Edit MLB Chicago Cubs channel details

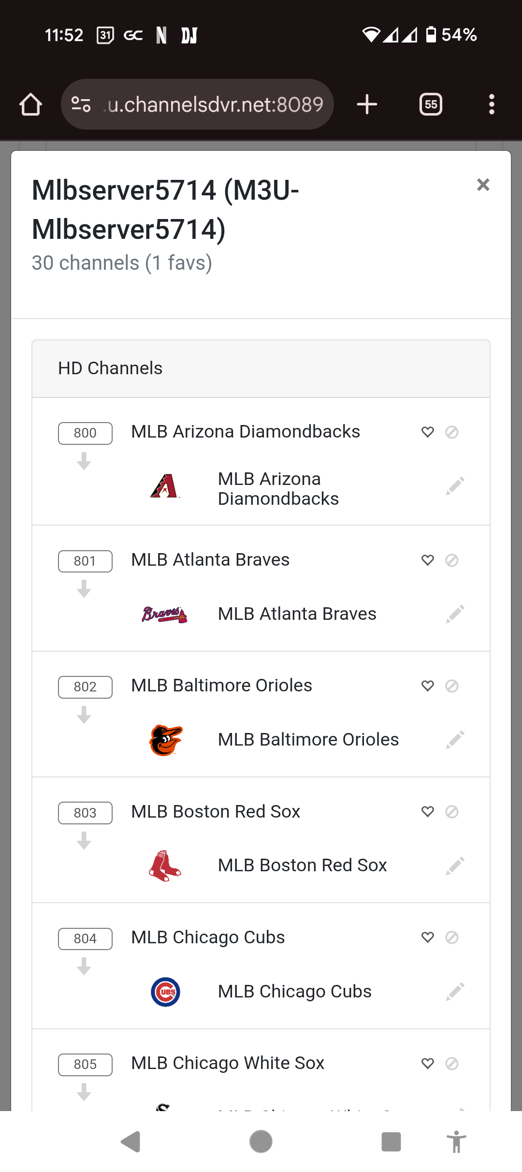point(455,992)
